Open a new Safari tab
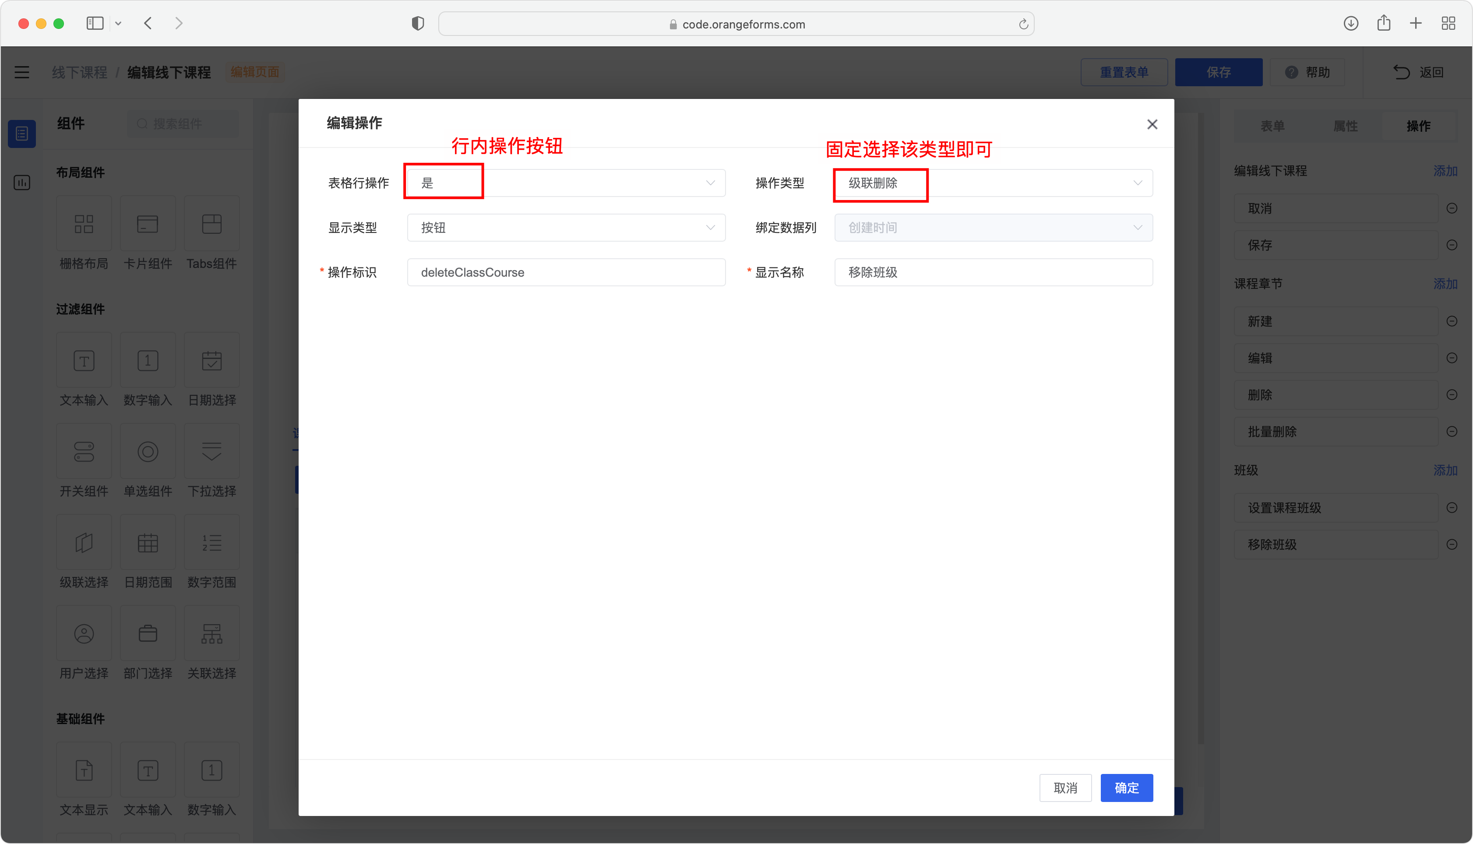1473x844 pixels. coord(1416,23)
